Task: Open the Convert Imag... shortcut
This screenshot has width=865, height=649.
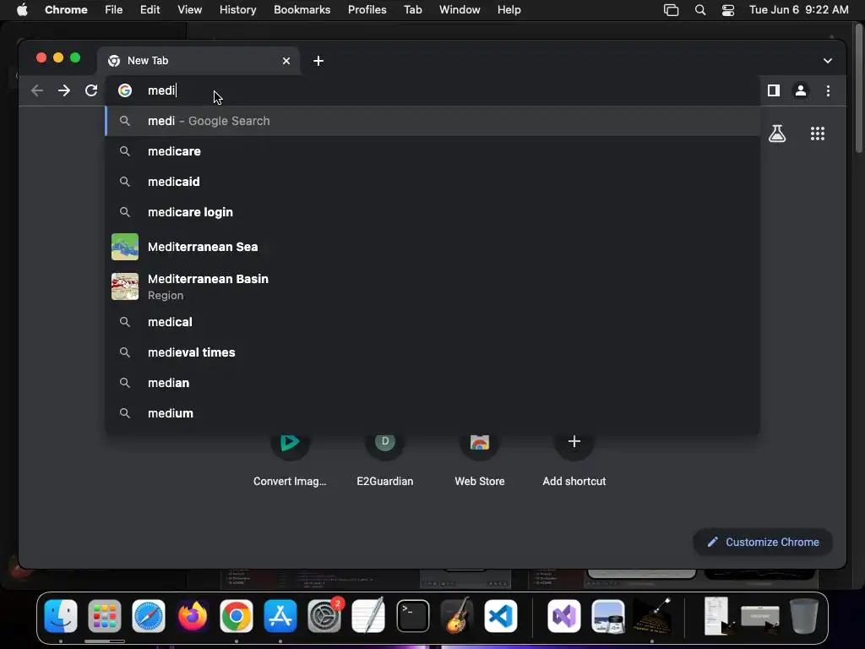Action: (x=290, y=460)
